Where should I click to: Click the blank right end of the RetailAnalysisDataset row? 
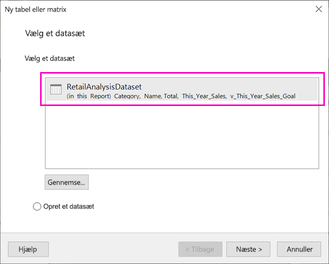(x=306, y=90)
